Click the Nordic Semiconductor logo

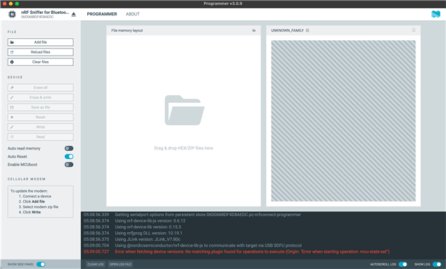point(436,14)
